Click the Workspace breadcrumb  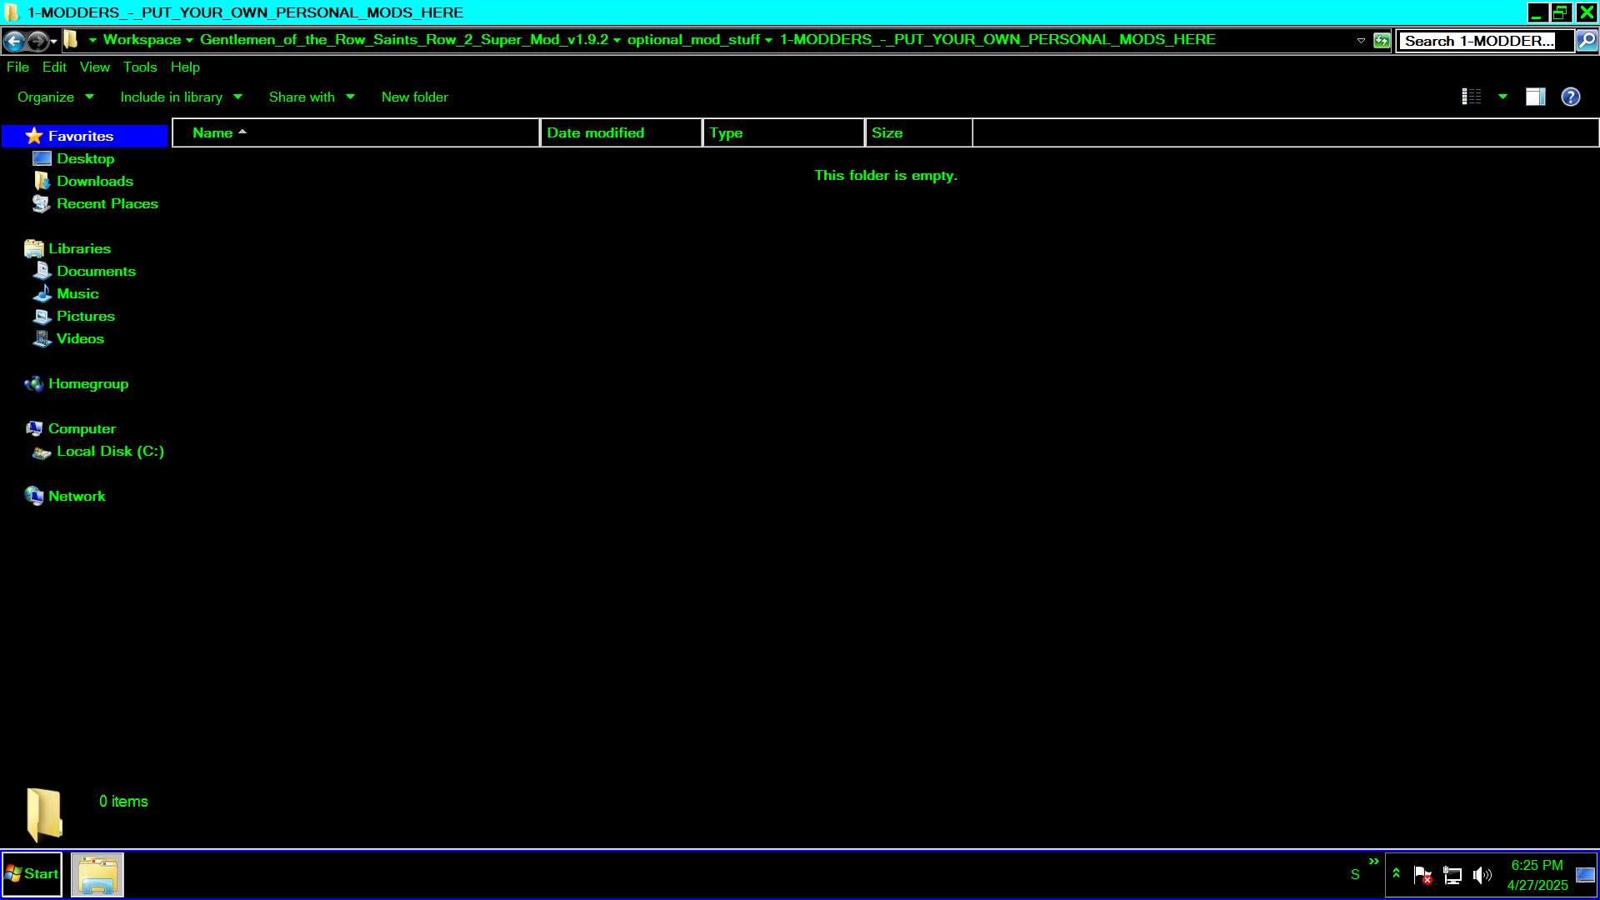pyautogui.click(x=142, y=39)
